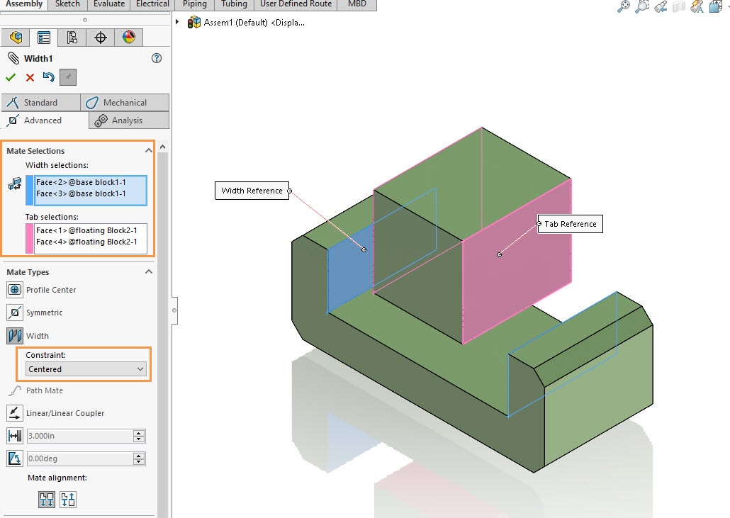
Task: Open the Electrical ribbon tab
Action: click(152, 4)
